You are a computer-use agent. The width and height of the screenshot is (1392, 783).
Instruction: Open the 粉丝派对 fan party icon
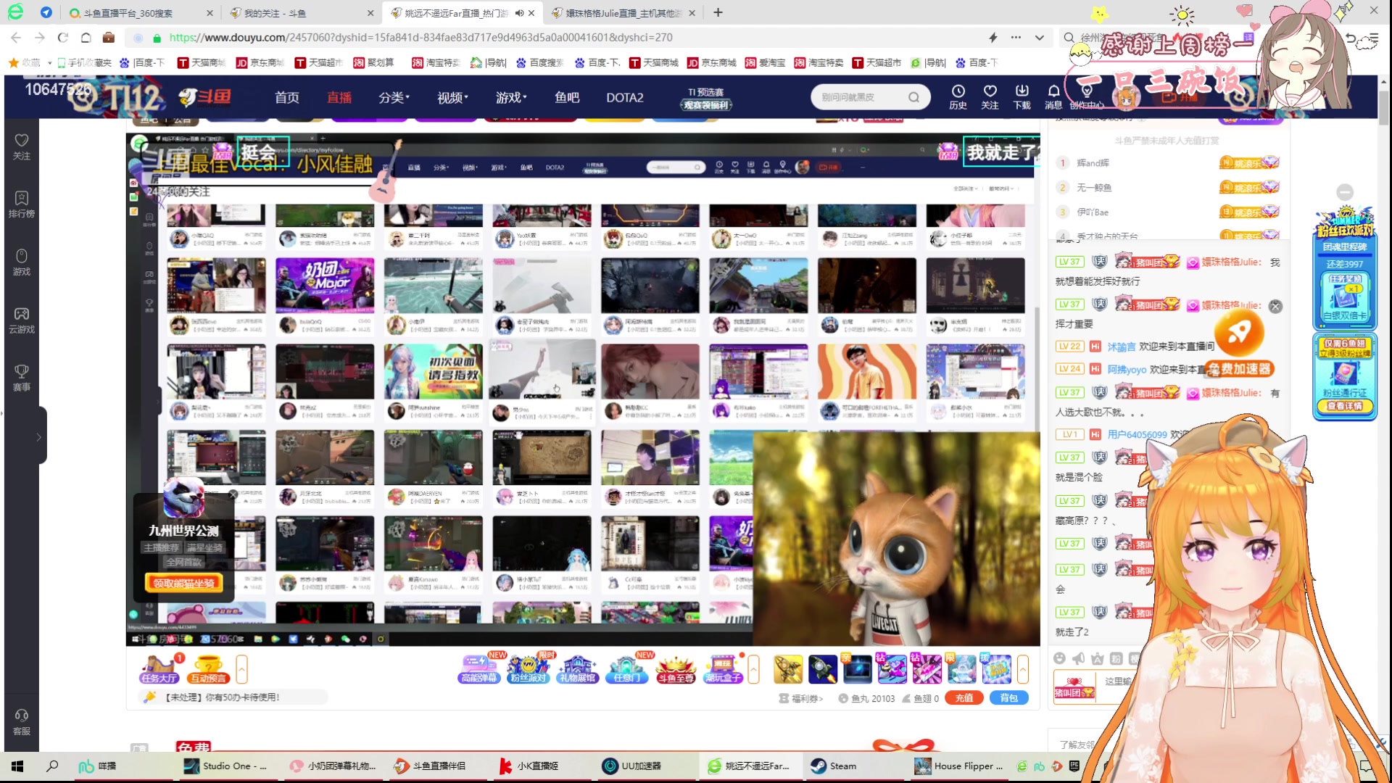[x=528, y=669]
